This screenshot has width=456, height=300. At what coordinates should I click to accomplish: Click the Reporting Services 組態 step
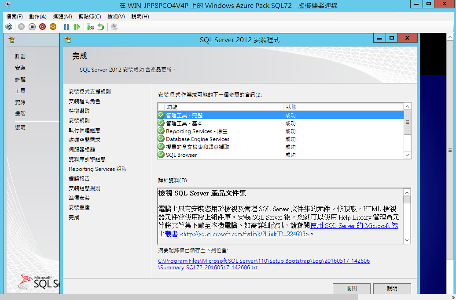coord(98,169)
